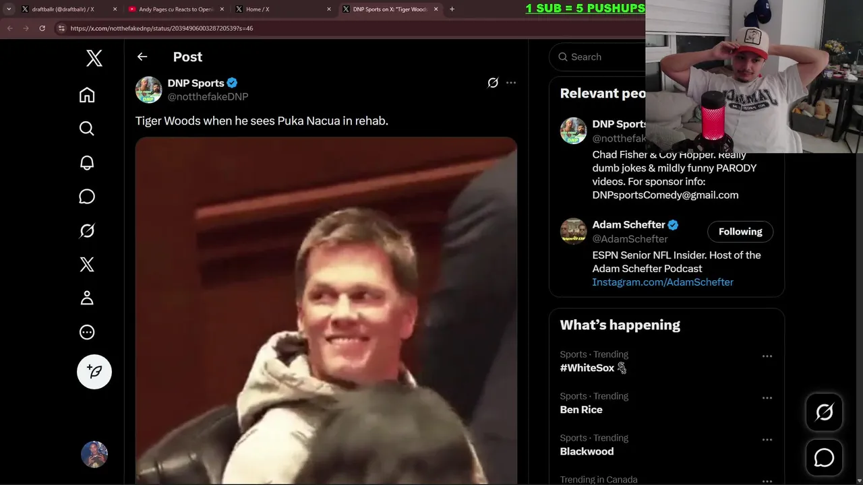Open the #WhiteSox trending topic
Screen dimensions: 863x485
(x=587, y=368)
